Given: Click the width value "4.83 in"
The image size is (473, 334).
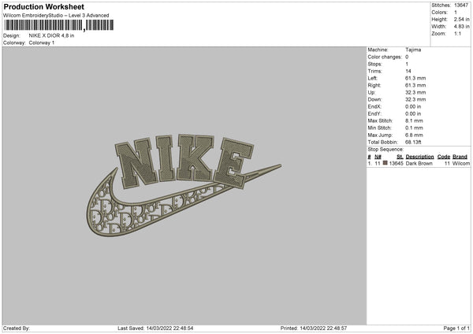Looking at the screenshot, I should point(462,27).
